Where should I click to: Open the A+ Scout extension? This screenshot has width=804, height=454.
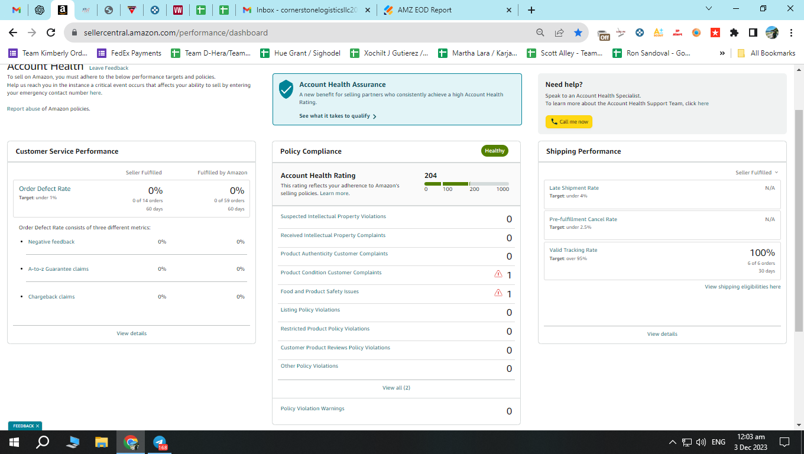coord(659,33)
